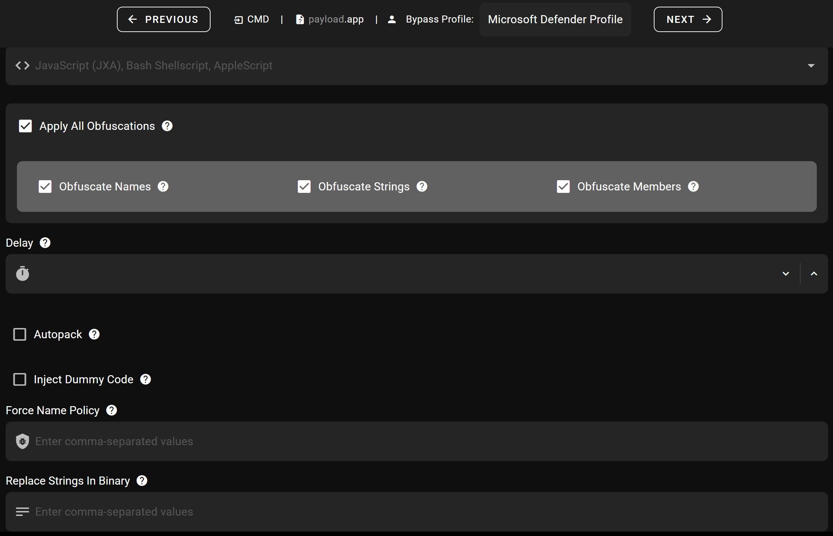Click help icon next to Apply All Obfuscations
The width and height of the screenshot is (833, 536).
167,126
